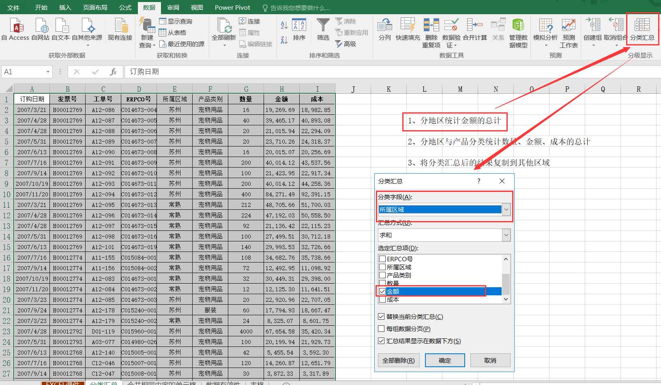The height and width of the screenshot is (385, 661).
Task: Switch to the 审阅 (Review) tab
Action: pos(173,8)
